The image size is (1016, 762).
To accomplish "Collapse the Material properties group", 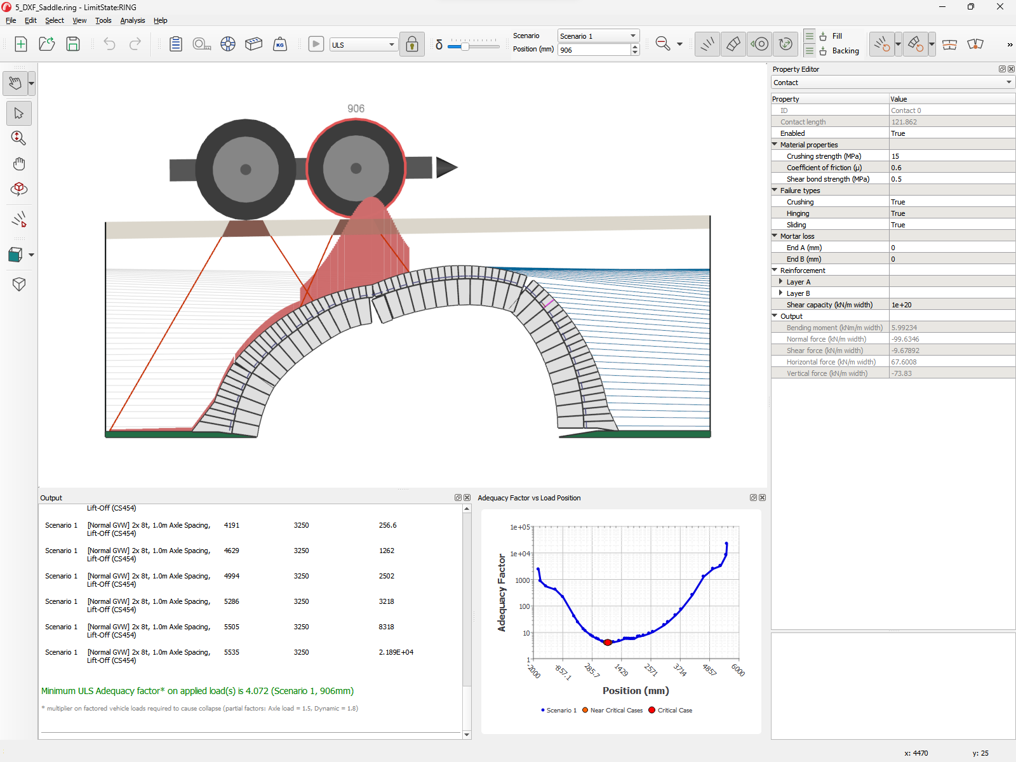I will pyautogui.click(x=775, y=144).
